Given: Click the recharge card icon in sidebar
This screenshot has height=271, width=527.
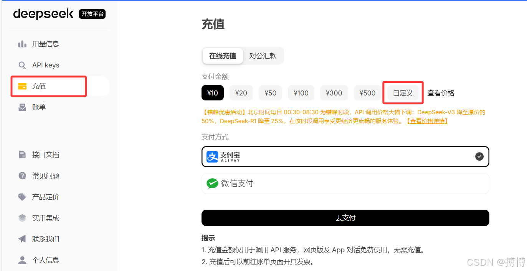Looking at the screenshot, I should point(22,86).
